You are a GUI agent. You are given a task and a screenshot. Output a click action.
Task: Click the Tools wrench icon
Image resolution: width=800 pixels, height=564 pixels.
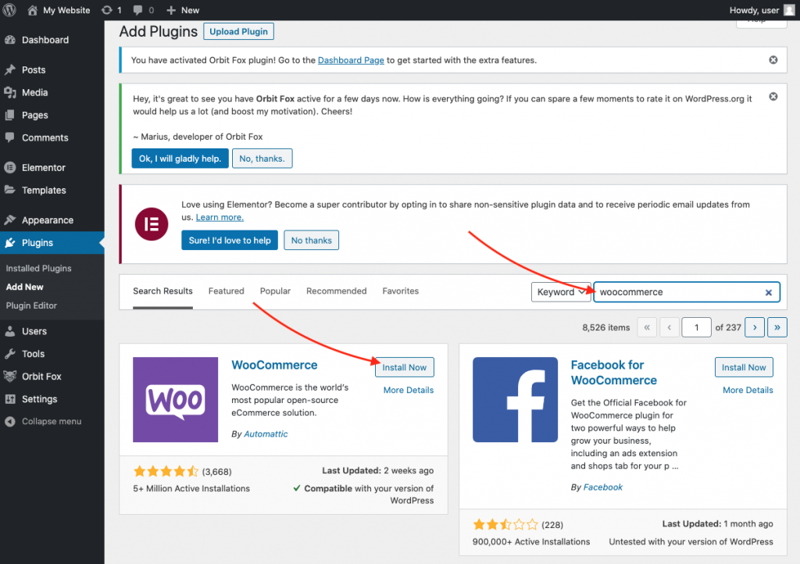[10, 353]
